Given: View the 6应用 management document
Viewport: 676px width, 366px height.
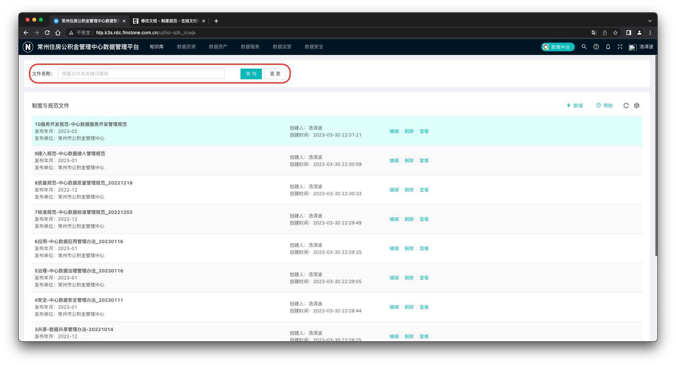Looking at the screenshot, I should coord(424,248).
